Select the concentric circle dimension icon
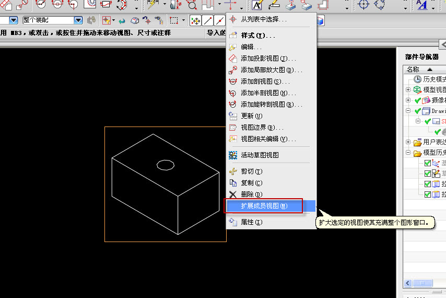 click(57, 4)
